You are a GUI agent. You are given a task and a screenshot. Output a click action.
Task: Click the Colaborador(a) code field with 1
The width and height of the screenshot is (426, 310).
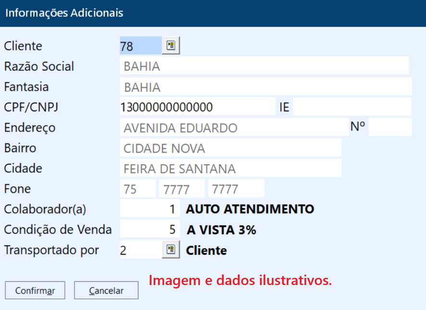click(150, 208)
